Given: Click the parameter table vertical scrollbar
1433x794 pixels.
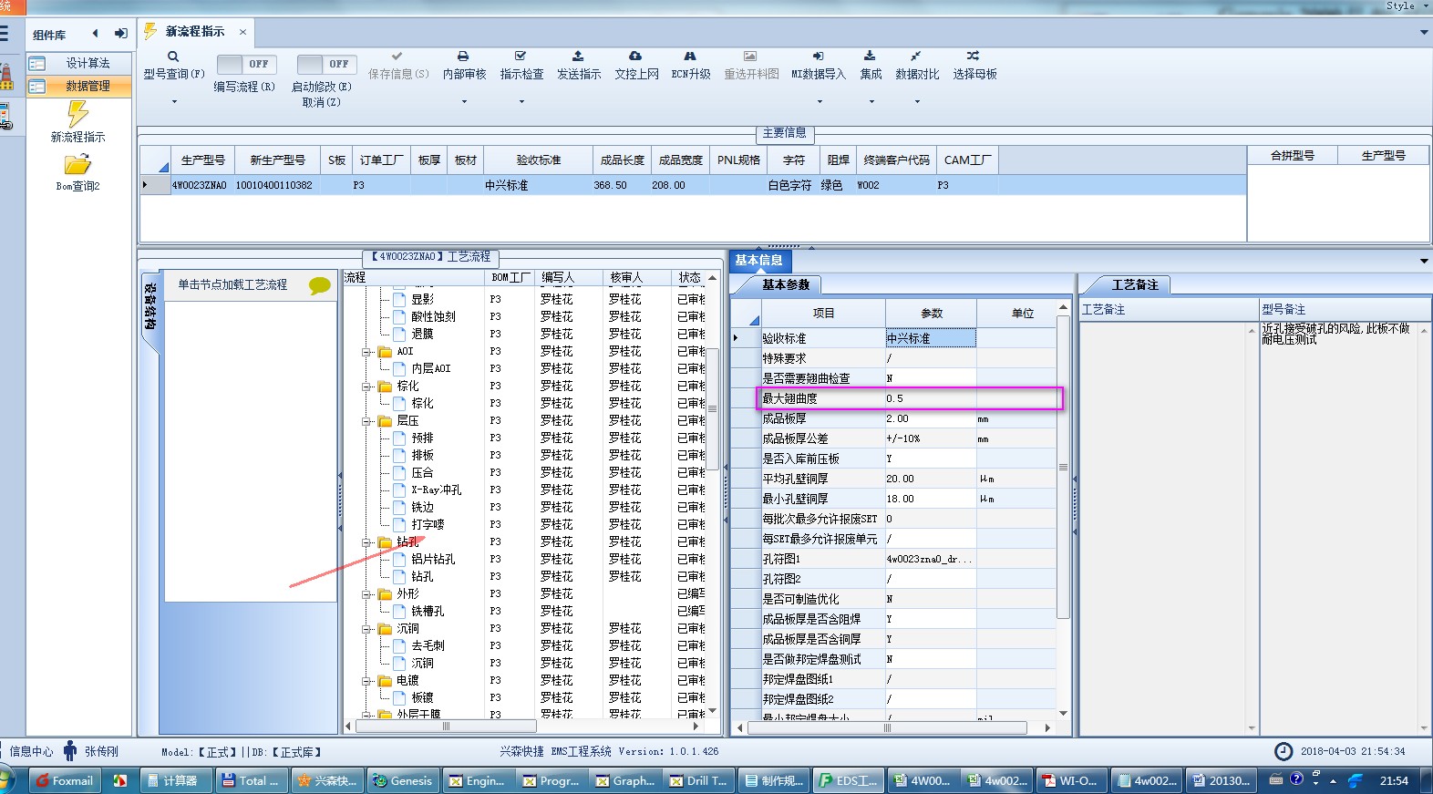Looking at the screenshot, I should pos(1063,467).
